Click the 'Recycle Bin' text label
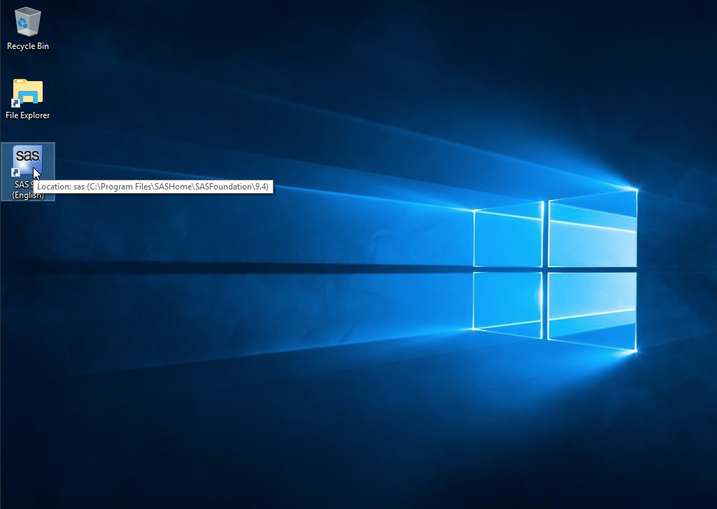 pos(28,46)
